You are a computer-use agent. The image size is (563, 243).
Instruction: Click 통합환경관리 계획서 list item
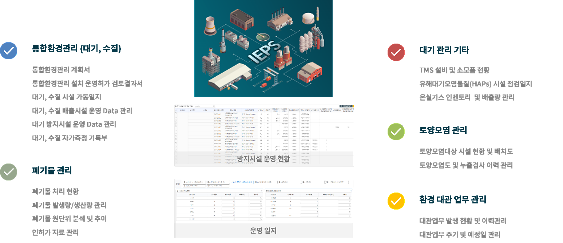click(61, 69)
